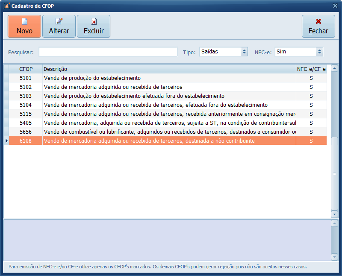Screen dimensions: 342x276
Task: Open the Tipo dropdown showing Saídas
Action: coord(244,52)
